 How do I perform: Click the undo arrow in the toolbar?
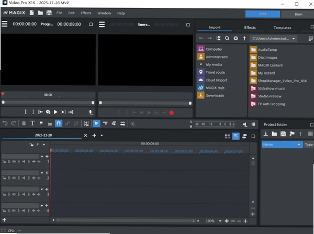point(5,124)
